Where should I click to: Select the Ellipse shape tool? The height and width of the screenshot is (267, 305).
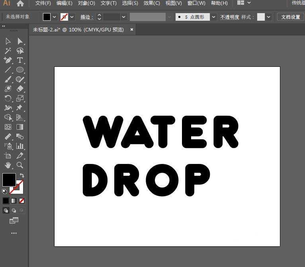pos(20,70)
